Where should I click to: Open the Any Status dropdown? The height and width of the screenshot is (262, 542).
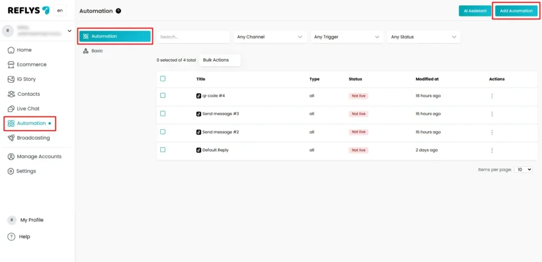[x=424, y=37]
